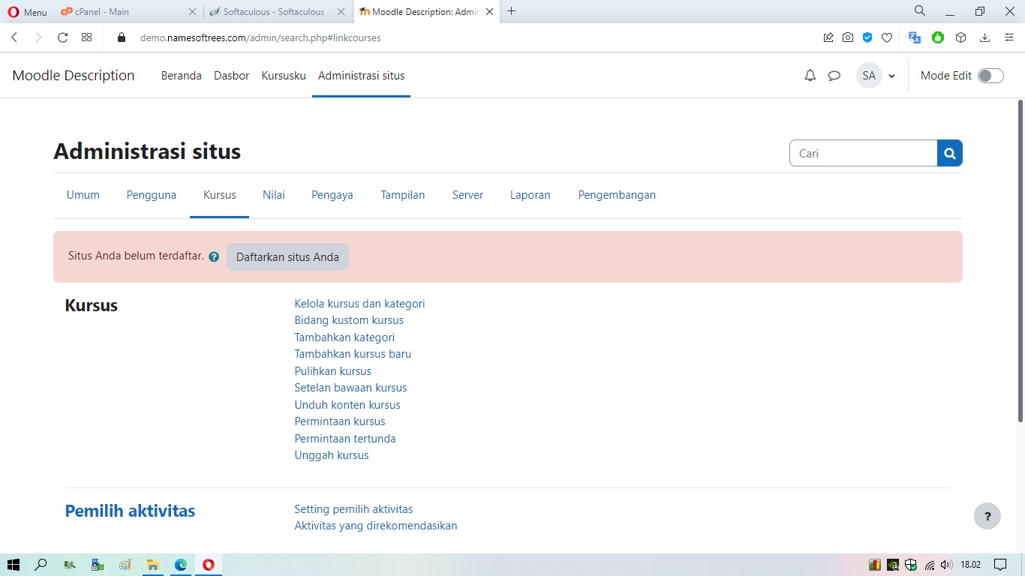Take a snapshot with the camera icon
Image resolution: width=1025 pixels, height=576 pixels.
(848, 37)
